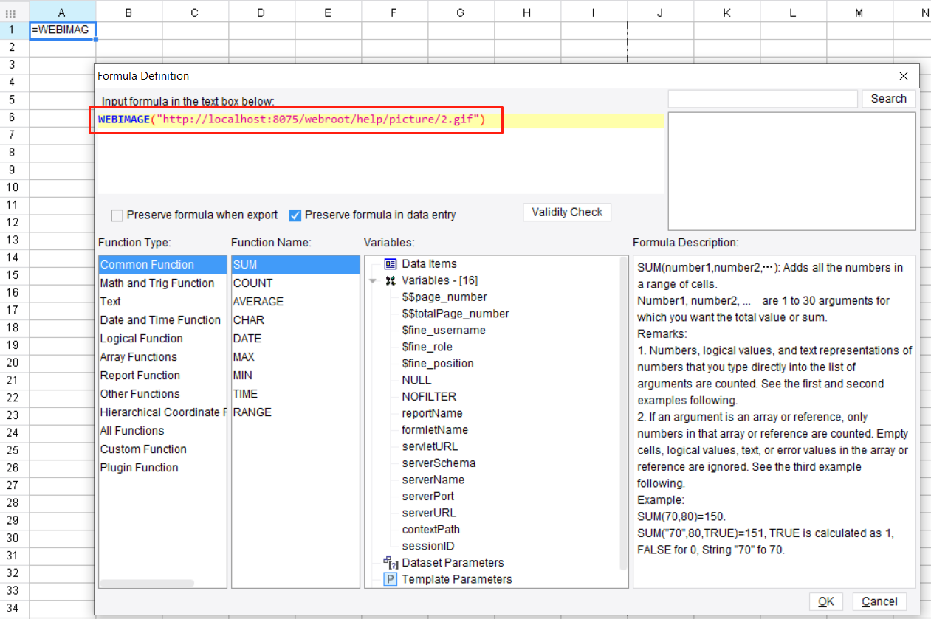Image resolution: width=931 pixels, height=619 pixels.
Task: Click the Template Parameters 'P' icon
Action: point(389,579)
